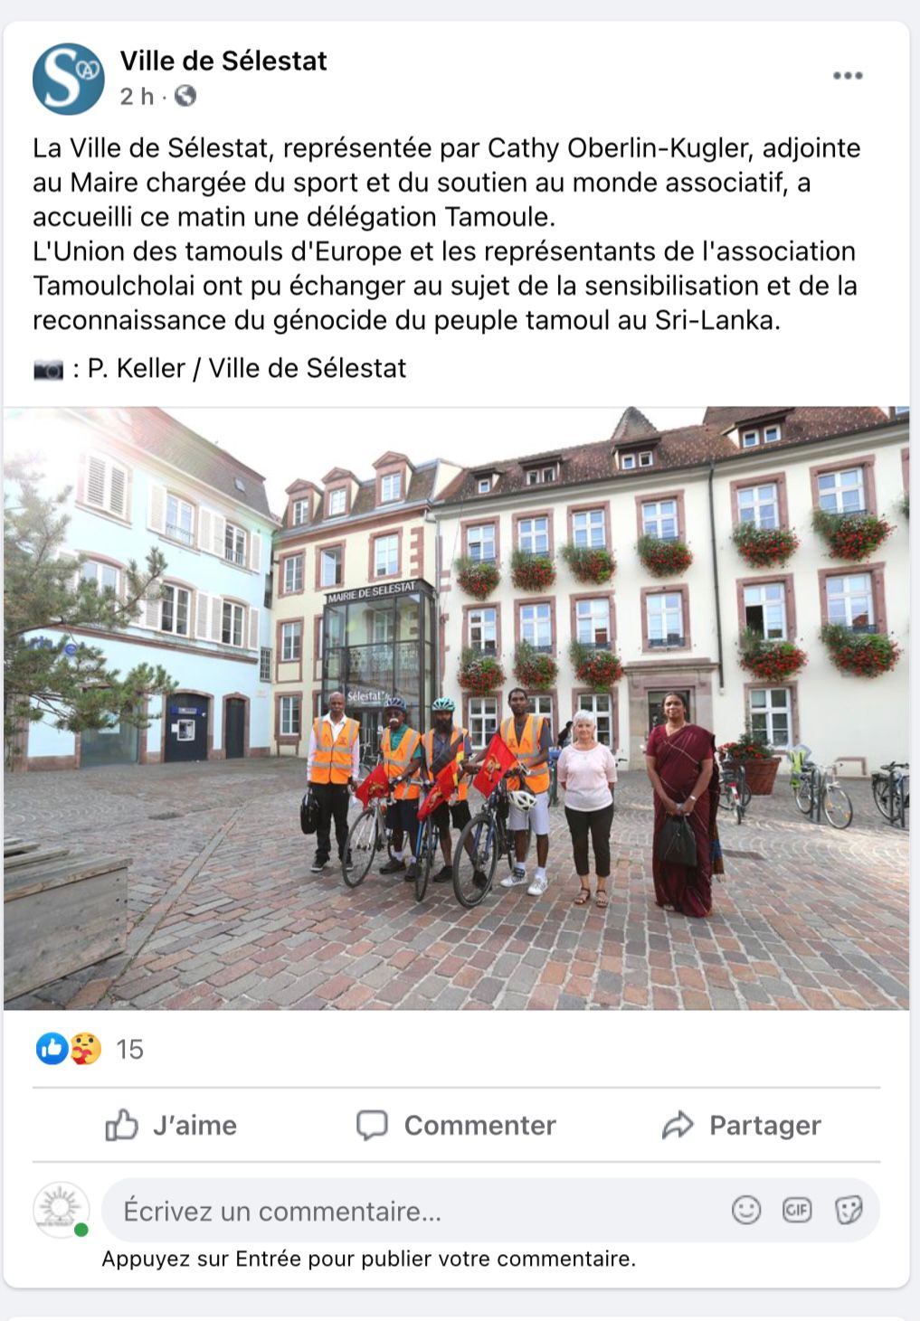
Task: Click the thumbs-up icon next to J'aime
Action: 121,1125
